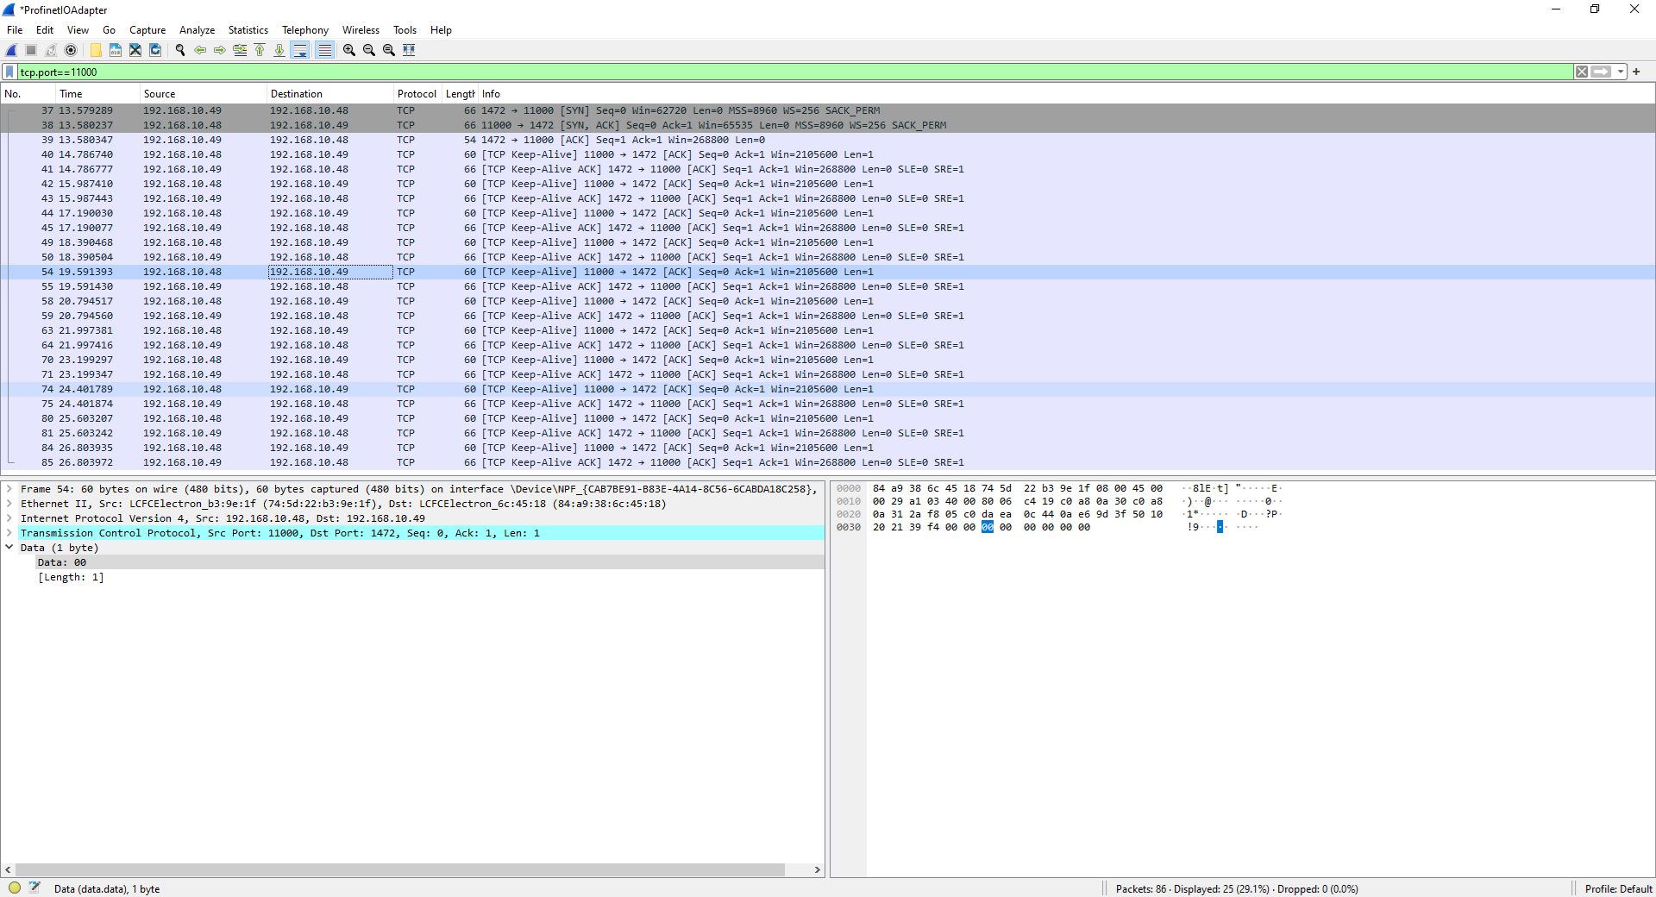1656x897 pixels.
Task: Sort packets by Destination column header
Action: tap(330, 94)
